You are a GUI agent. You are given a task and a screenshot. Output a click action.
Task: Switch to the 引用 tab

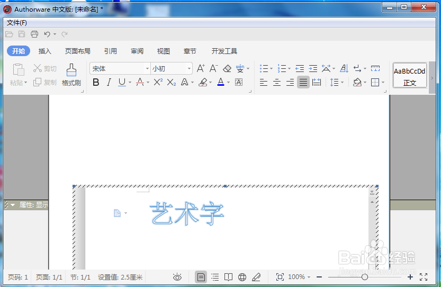[111, 51]
